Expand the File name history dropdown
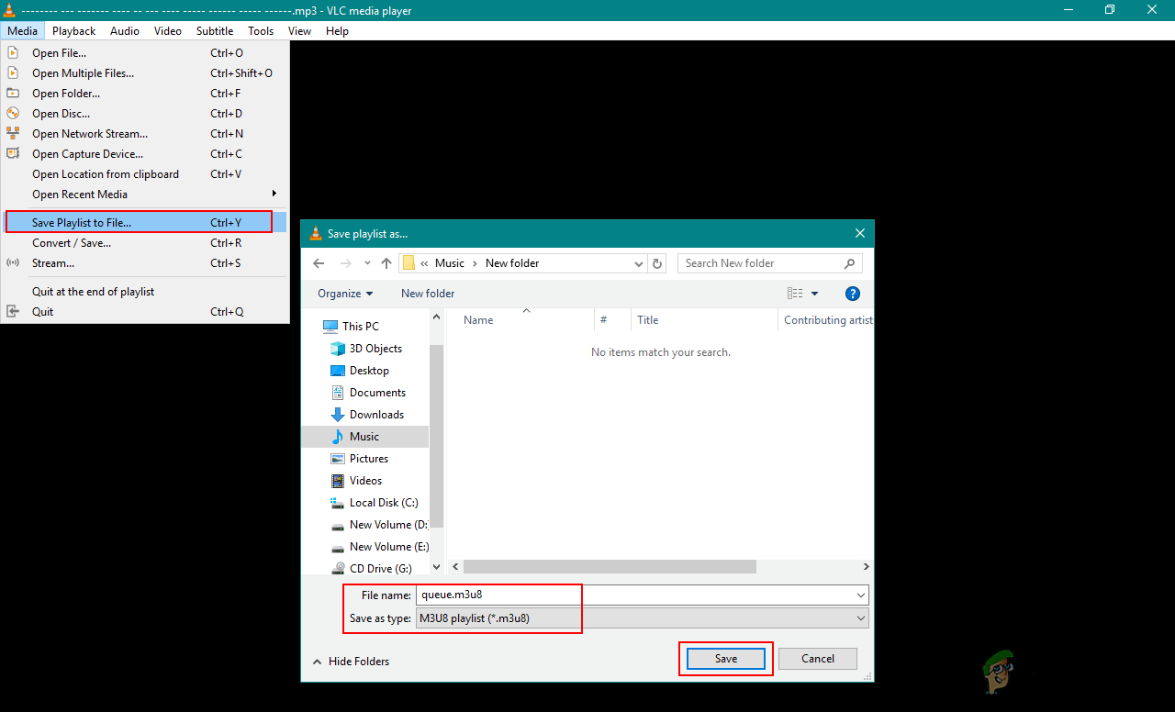Image resolution: width=1175 pixels, height=712 pixels. click(x=860, y=595)
